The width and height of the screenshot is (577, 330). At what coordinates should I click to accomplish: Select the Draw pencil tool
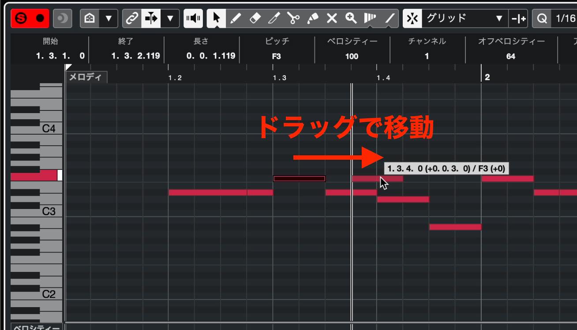pos(236,18)
